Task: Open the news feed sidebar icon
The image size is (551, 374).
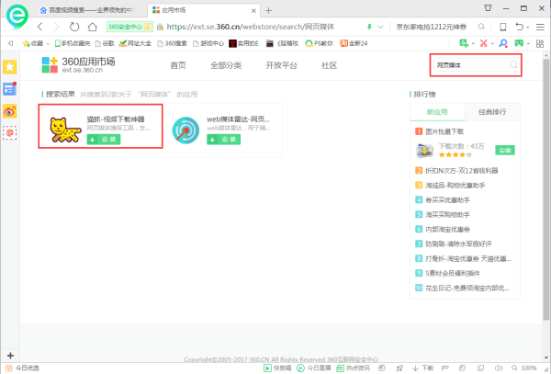Action: 10,89
